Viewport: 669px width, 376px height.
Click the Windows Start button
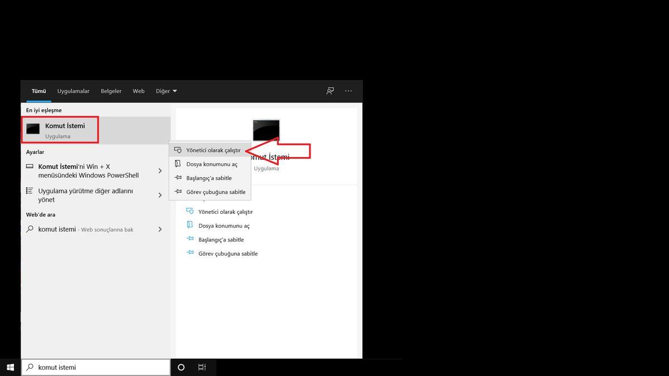tap(10, 367)
